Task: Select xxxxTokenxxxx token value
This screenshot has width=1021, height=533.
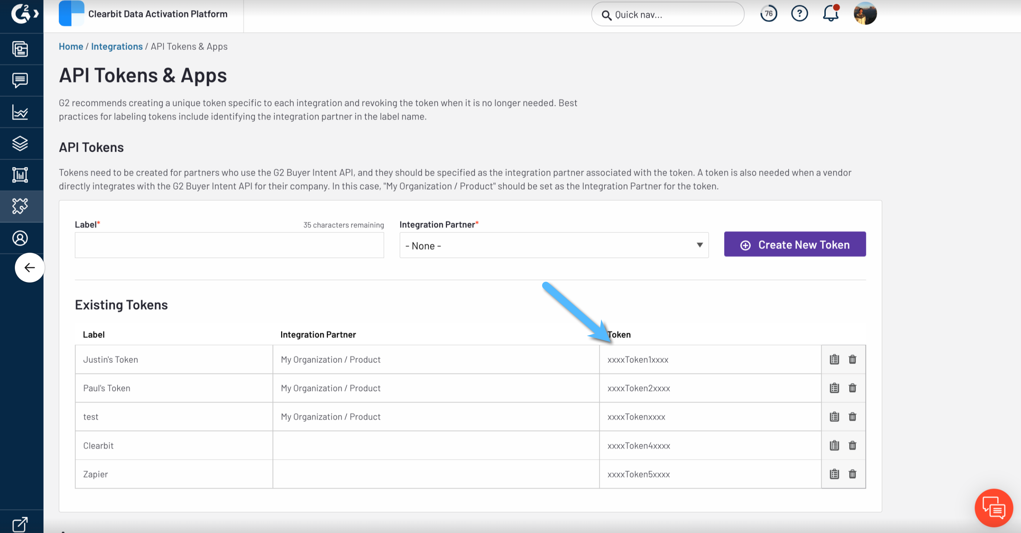Action: coord(636,417)
